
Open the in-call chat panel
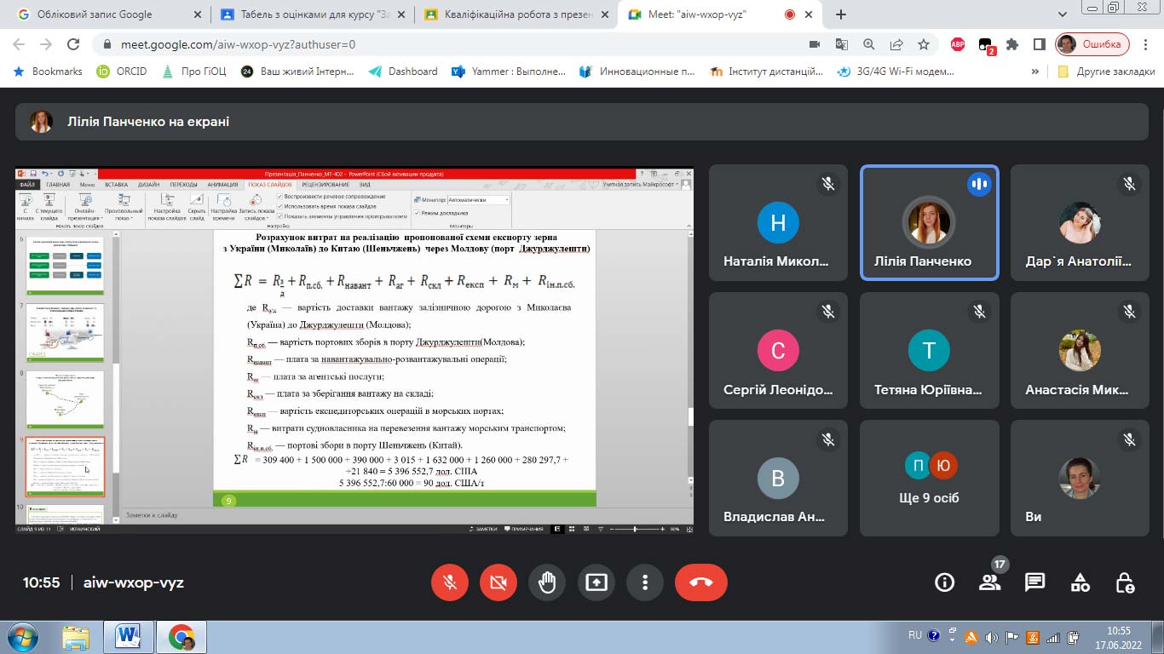[1034, 582]
